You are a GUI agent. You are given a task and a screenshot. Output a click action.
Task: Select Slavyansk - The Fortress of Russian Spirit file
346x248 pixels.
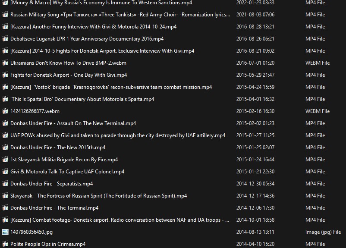pyautogui.click(x=99, y=196)
